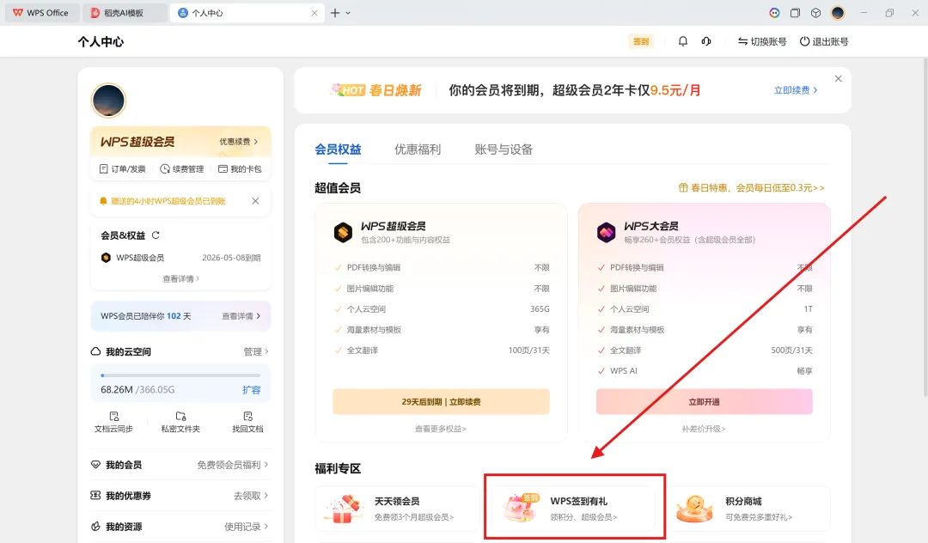Click the gold coin icon of 积分商城
The image size is (928, 543).
pyautogui.click(x=694, y=509)
